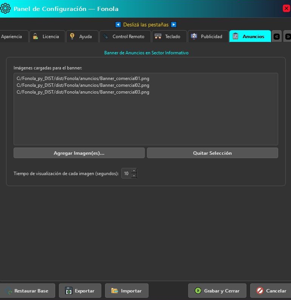Select the Anuncios tab
291x300 pixels.
click(250, 36)
